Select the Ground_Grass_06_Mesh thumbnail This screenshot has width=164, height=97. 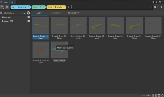pyautogui.click(x=41, y=26)
